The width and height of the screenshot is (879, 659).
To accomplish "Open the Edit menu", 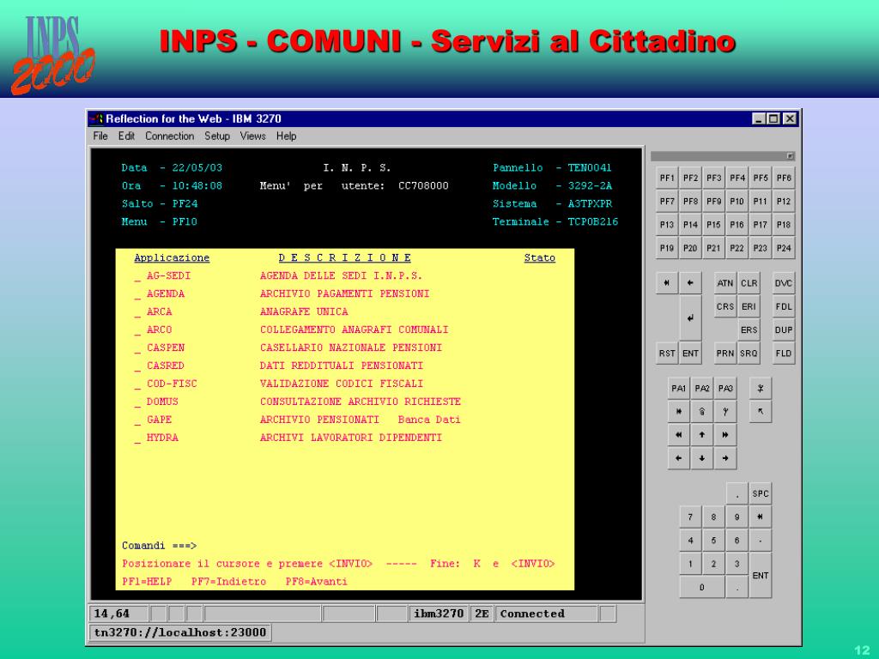I will point(126,136).
